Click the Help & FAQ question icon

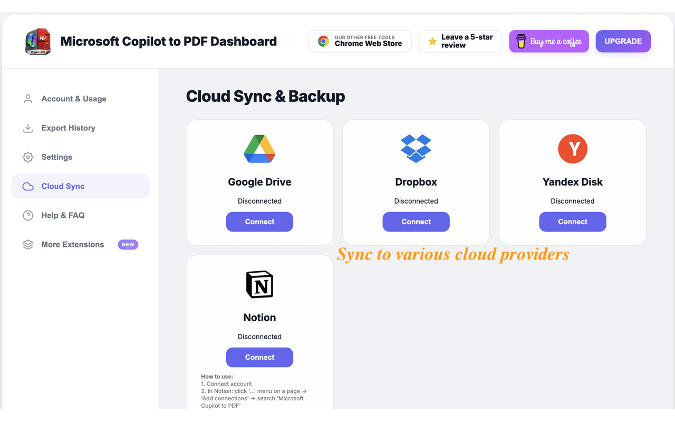click(28, 215)
